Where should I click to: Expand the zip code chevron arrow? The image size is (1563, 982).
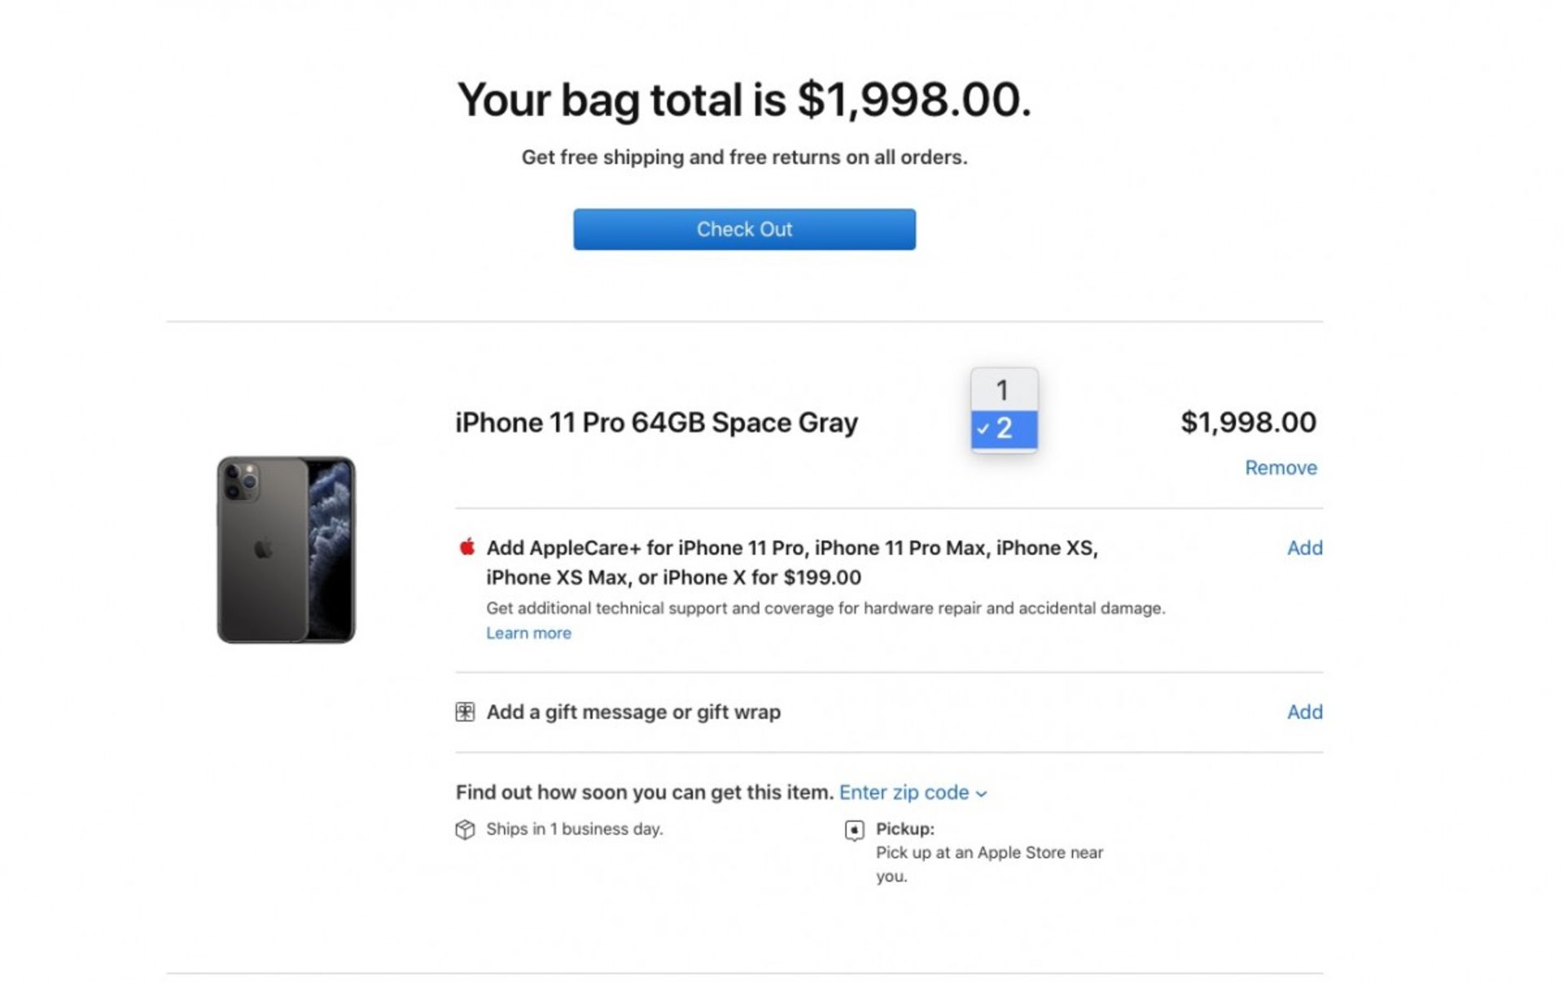[x=982, y=794]
